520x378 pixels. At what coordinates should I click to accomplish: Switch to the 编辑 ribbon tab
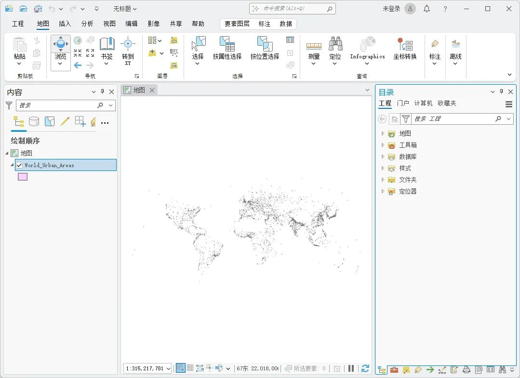click(x=132, y=24)
